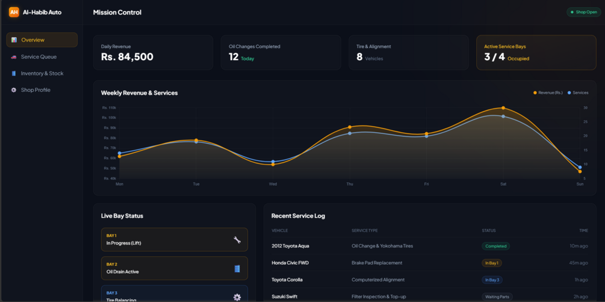Click the Inventory & Stock box icon
605x302 pixels.
[x=14, y=73]
